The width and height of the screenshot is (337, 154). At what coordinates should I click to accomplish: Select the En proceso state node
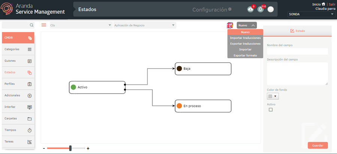tap(203, 106)
